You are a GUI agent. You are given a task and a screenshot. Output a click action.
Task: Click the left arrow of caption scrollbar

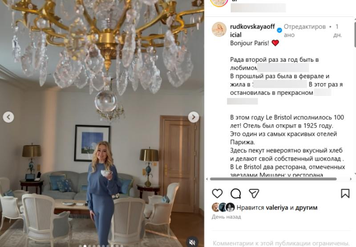pos(207,179)
